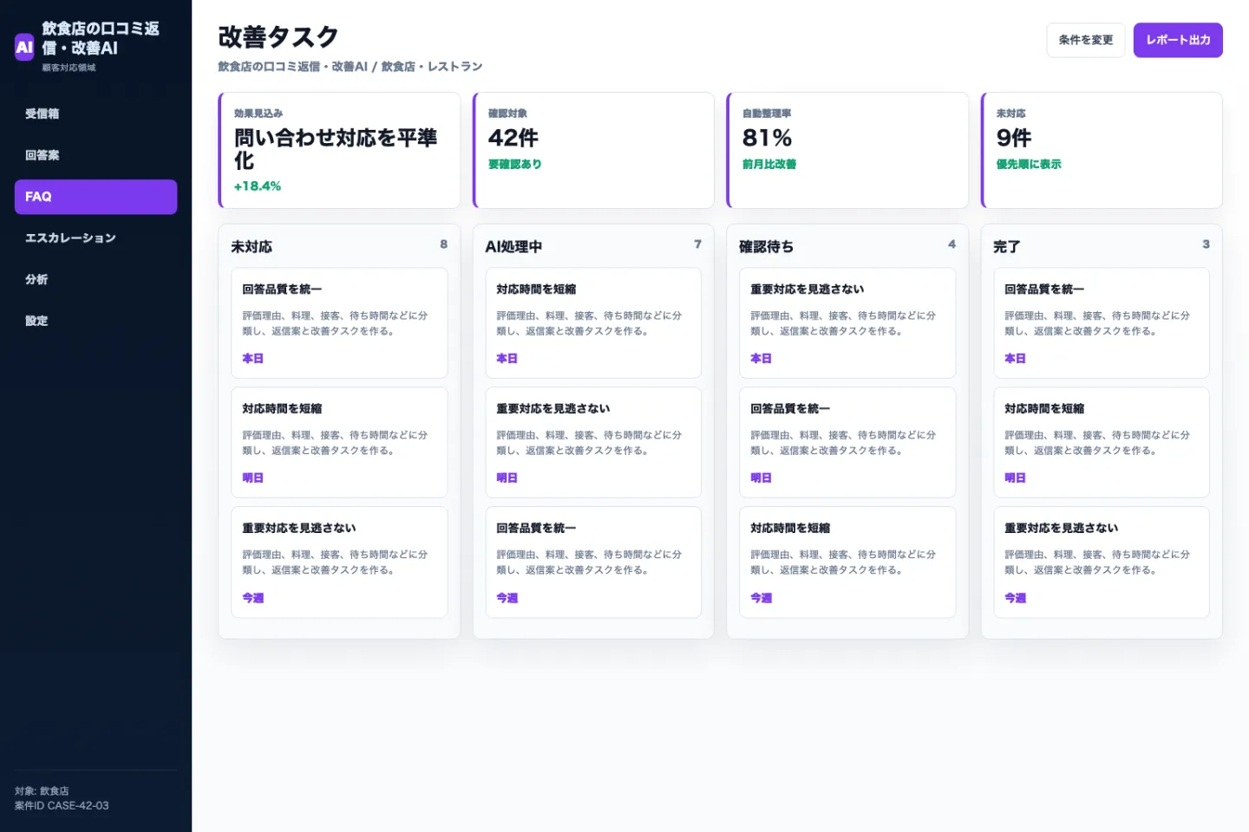Click the +18.4% figure
Viewport: 1249px width, 832px height.
258,186
